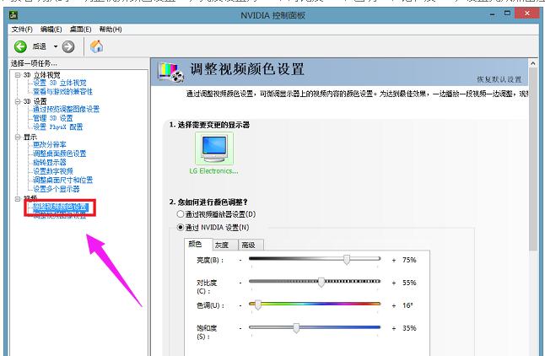Close the NVIDIA control panel window

coord(527,13)
